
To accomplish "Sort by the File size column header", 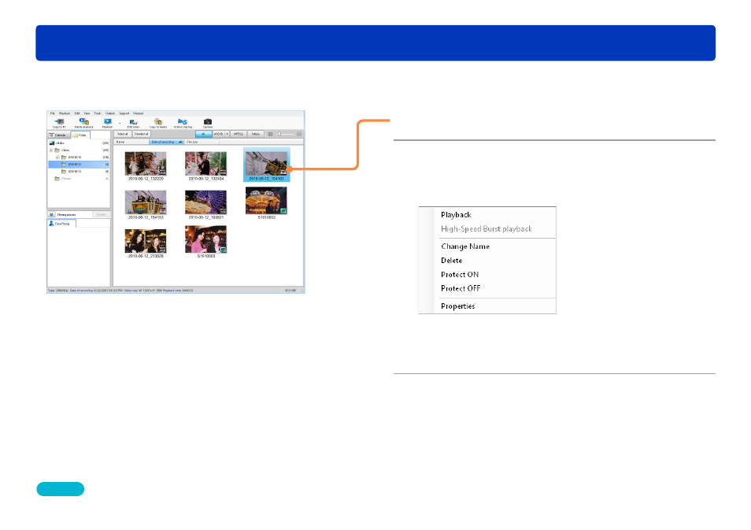I will pos(202,142).
